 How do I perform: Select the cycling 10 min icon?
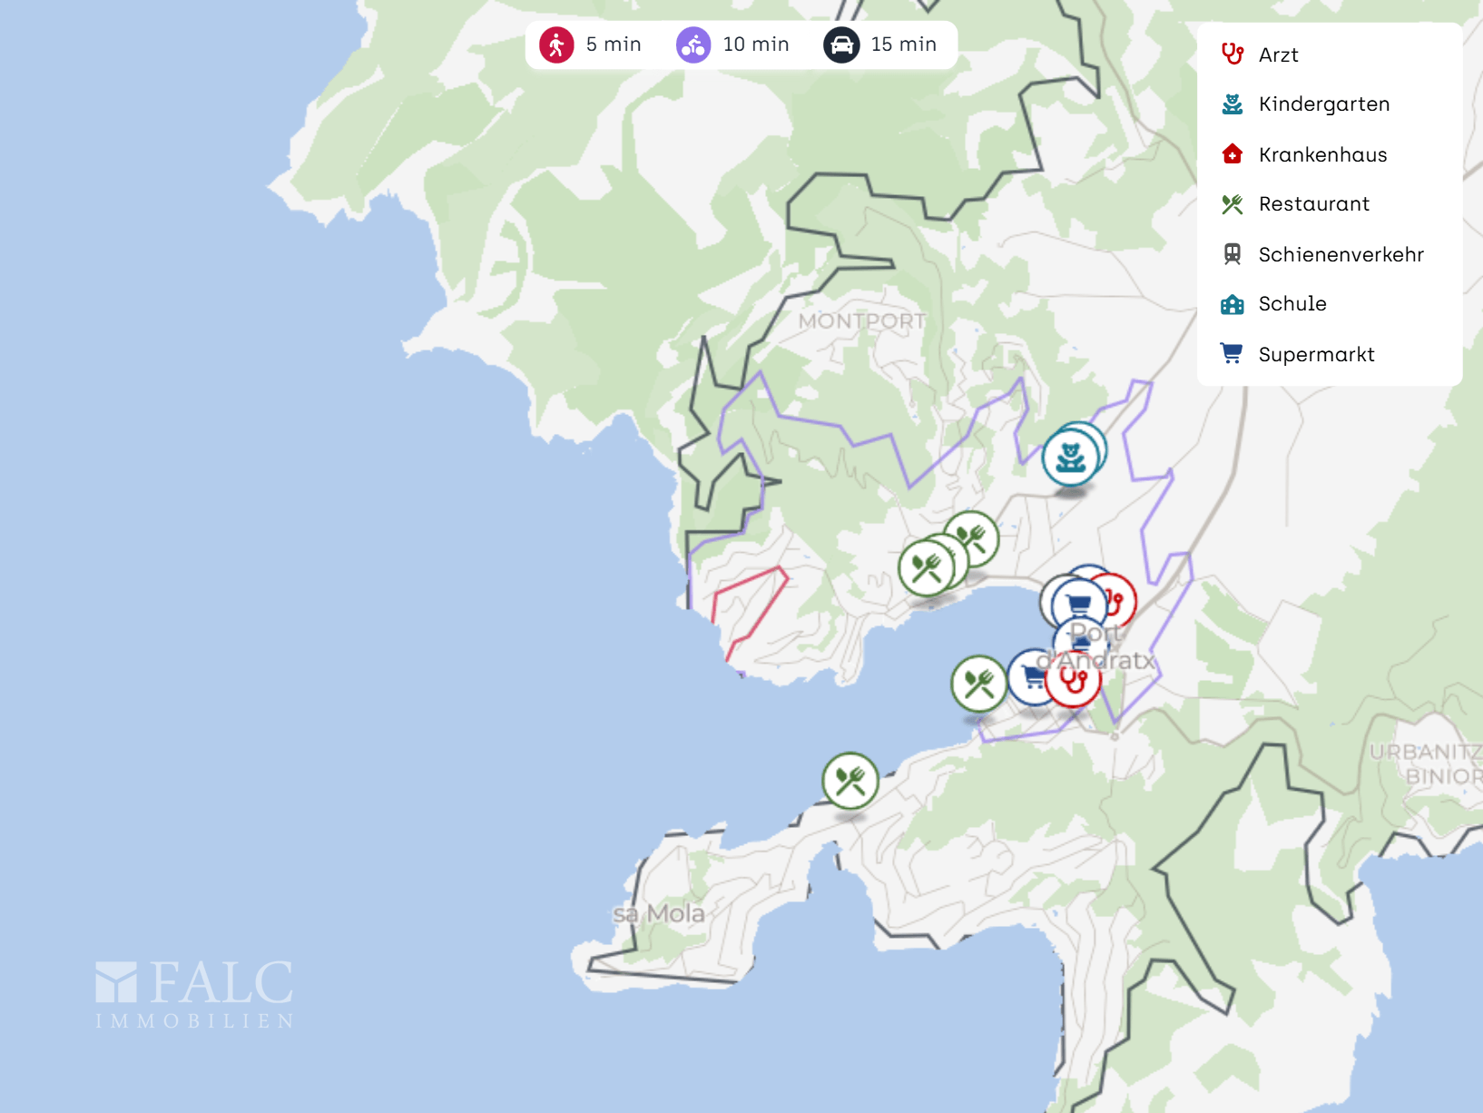[x=693, y=44]
